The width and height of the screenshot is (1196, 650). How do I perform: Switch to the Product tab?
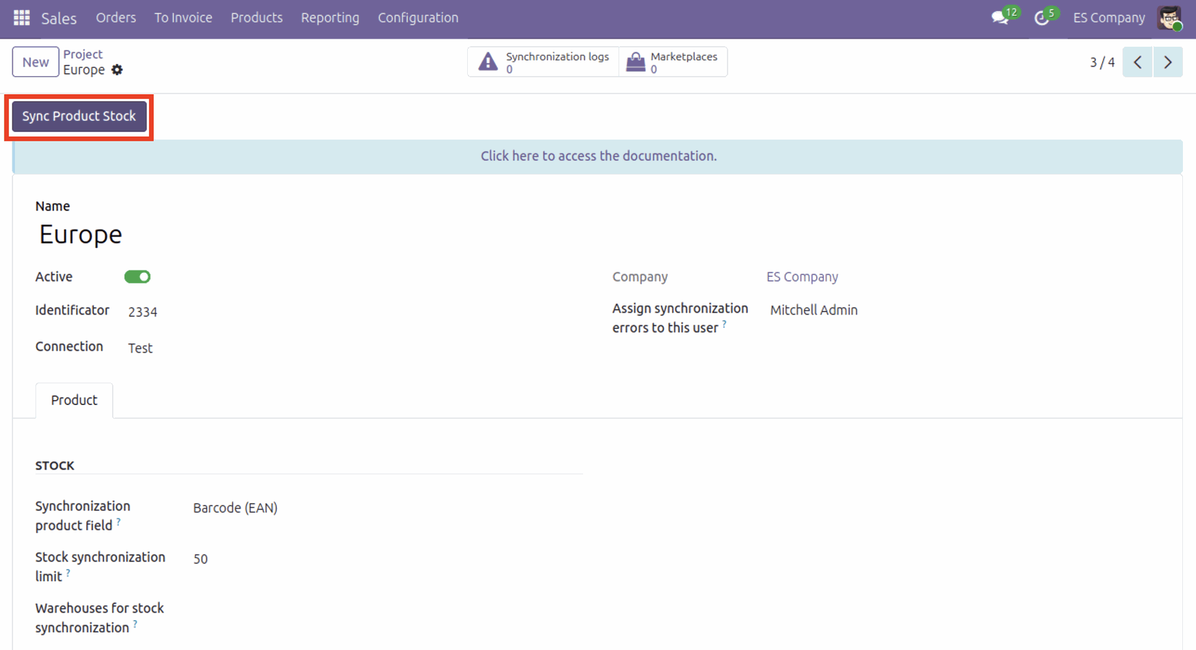tap(74, 400)
